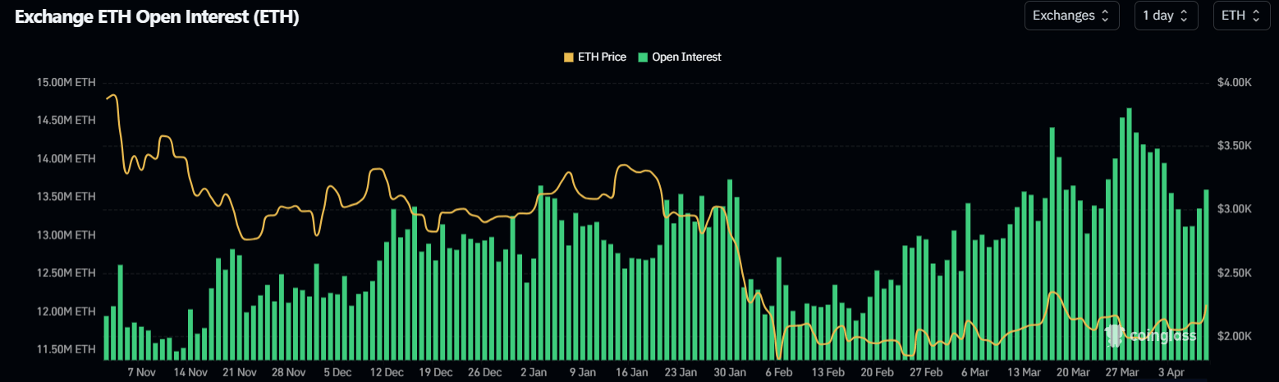The width and height of the screenshot is (1279, 382).
Task: Expand the 1 day timeframe selector
Action: coord(1166,16)
